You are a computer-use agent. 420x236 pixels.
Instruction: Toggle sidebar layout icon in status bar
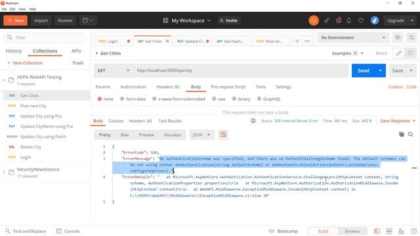[x=377, y=231]
